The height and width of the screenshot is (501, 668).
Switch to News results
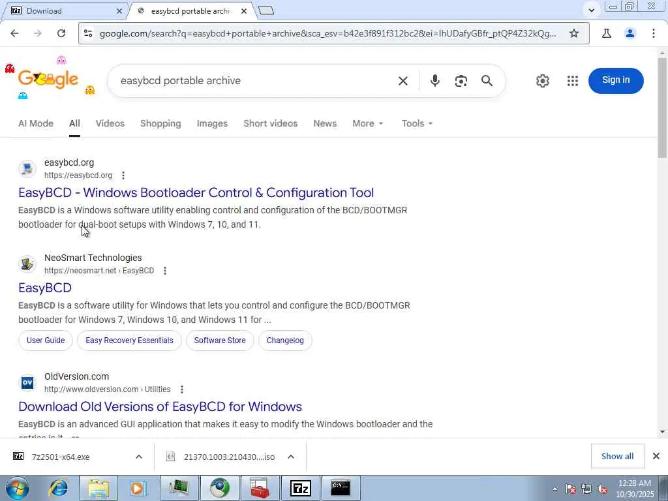click(x=325, y=123)
